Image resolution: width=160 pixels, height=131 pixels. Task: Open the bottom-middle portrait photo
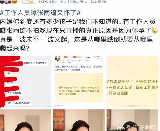[x=79, y=120]
